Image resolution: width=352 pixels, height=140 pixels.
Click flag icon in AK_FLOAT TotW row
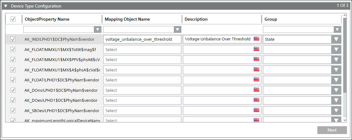256,49
